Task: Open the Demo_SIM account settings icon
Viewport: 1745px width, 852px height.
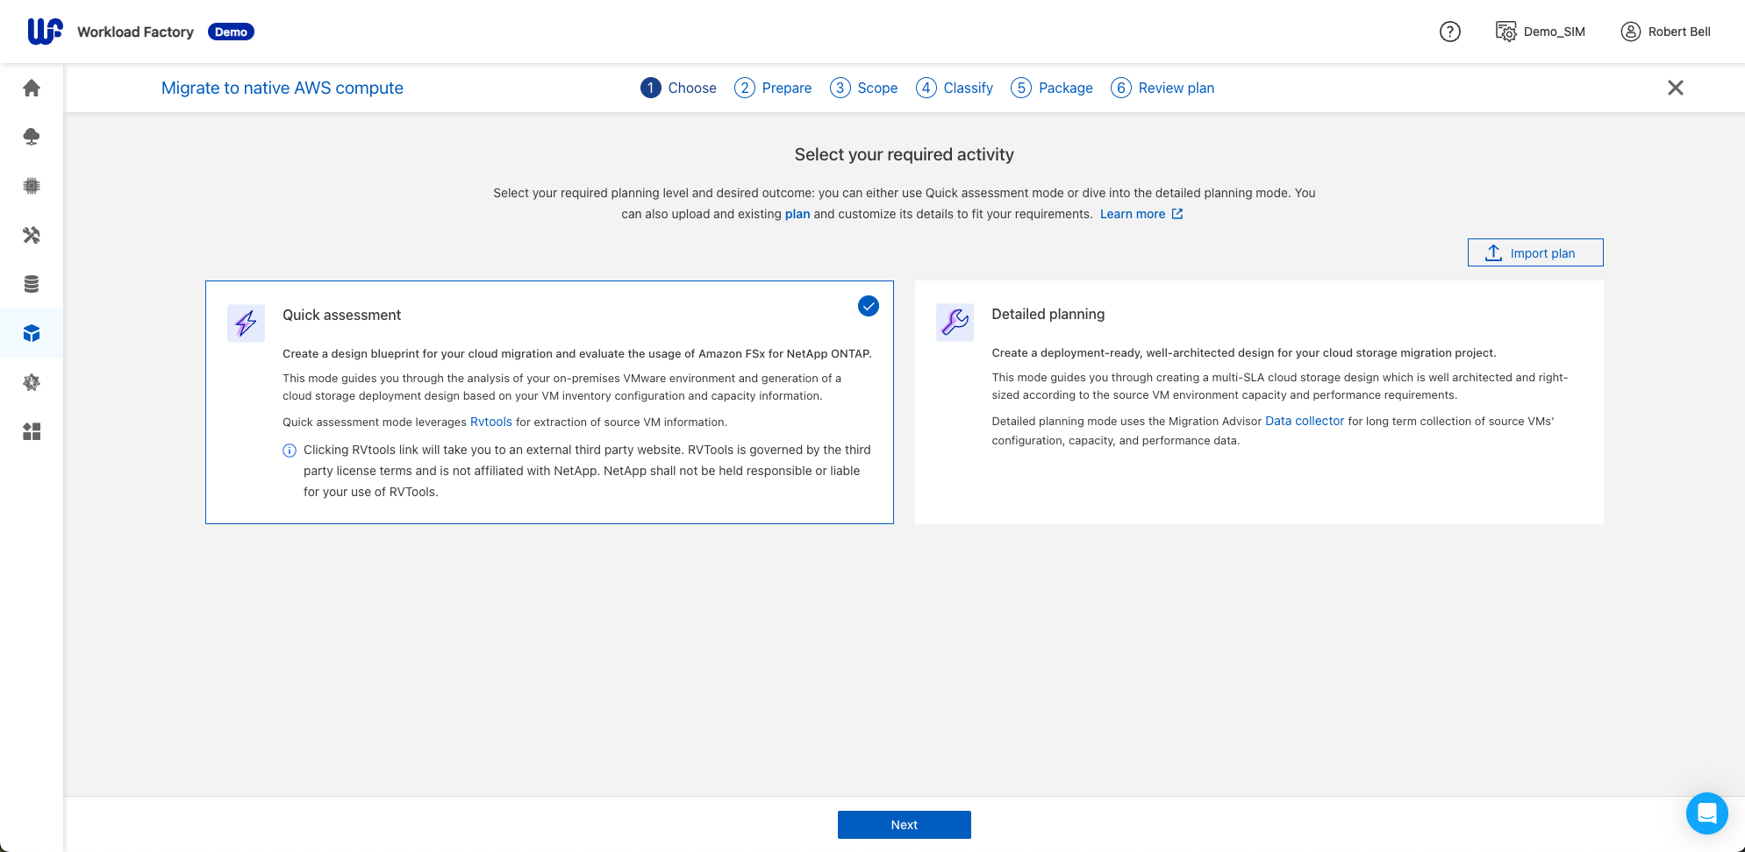Action: (1506, 32)
